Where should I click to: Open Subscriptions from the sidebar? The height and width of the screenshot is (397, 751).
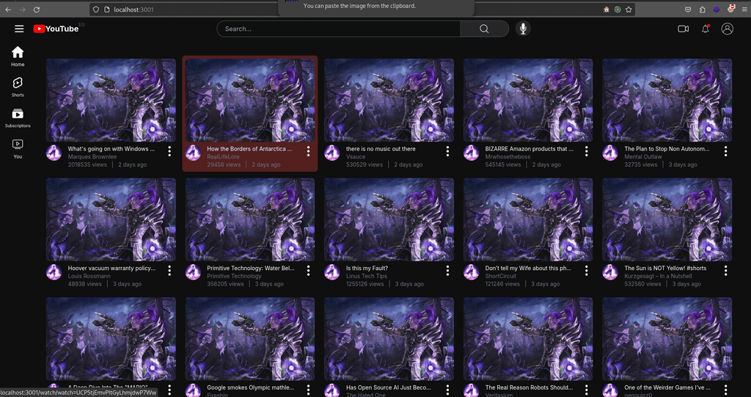[18, 118]
